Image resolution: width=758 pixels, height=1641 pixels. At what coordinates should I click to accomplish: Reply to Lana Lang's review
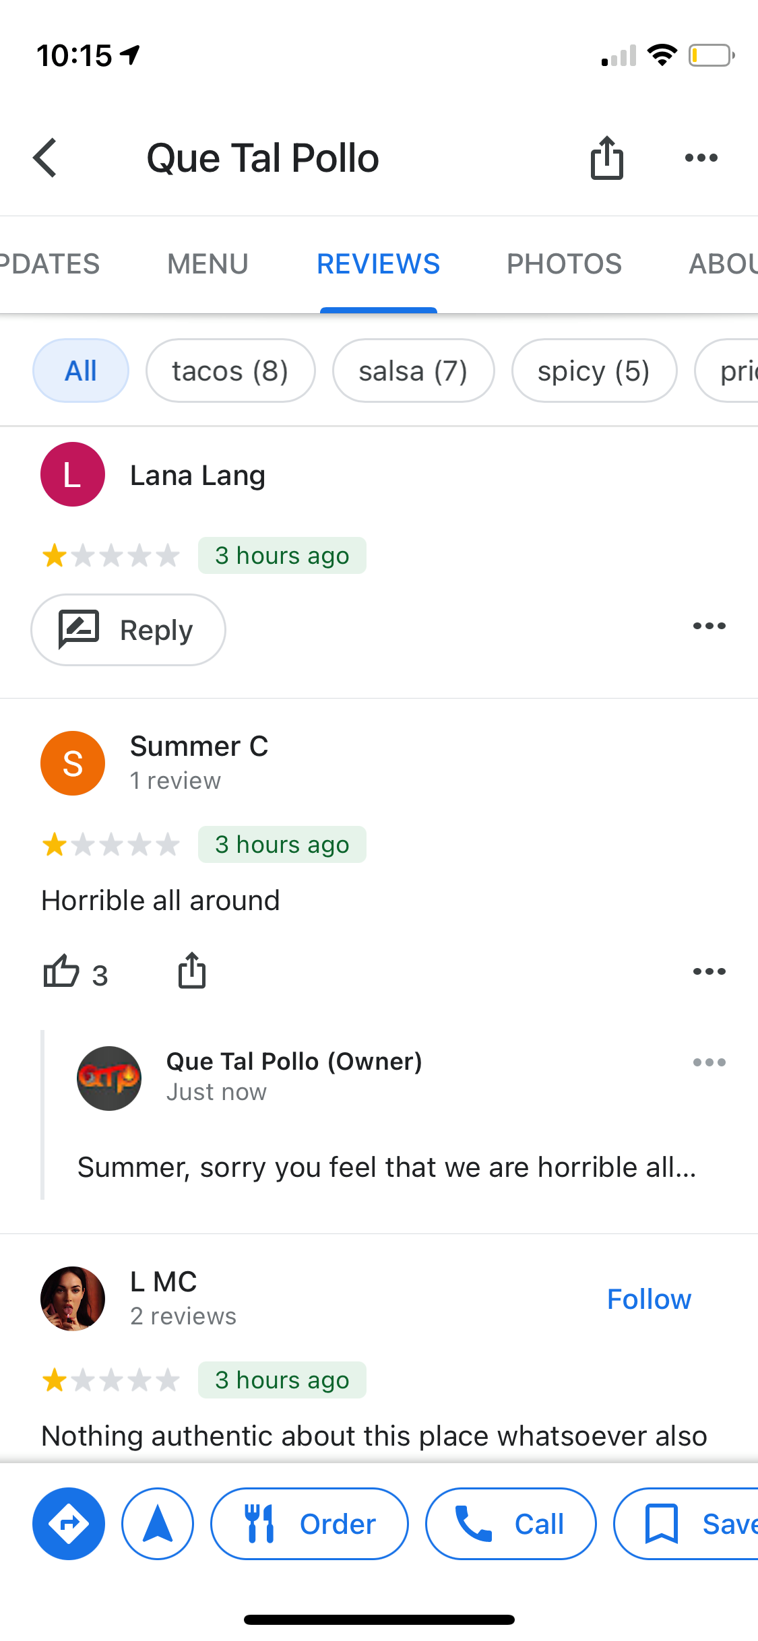(128, 630)
